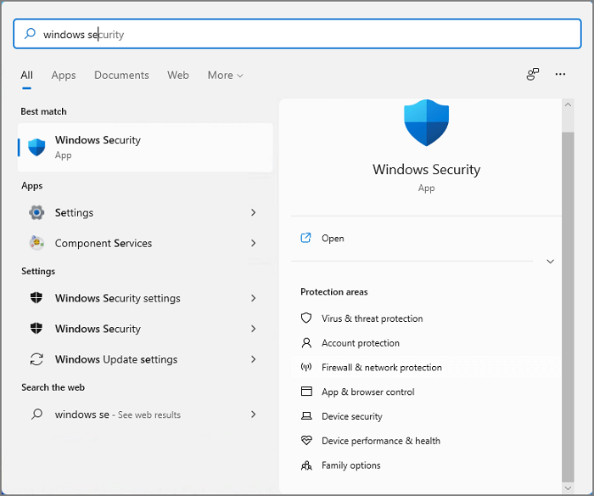Click the Device performance & health heart icon
This screenshot has height=496, width=594.
306,441
